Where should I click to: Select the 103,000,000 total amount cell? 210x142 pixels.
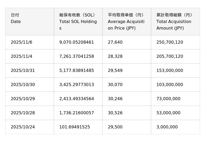(x=170, y=85)
